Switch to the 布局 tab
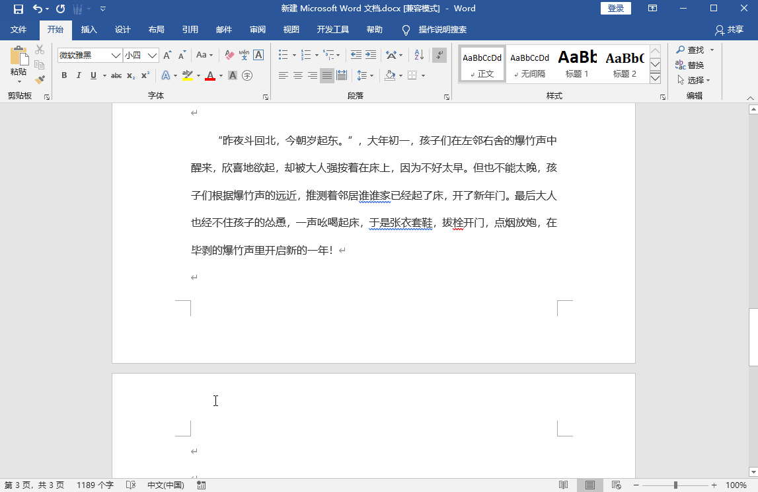This screenshot has width=758, height=492. click(156, 30)
